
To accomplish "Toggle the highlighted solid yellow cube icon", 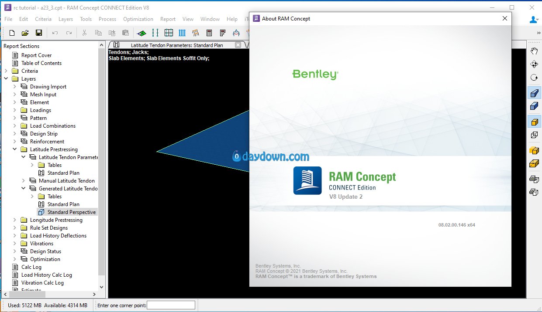I will click(534, 122).
